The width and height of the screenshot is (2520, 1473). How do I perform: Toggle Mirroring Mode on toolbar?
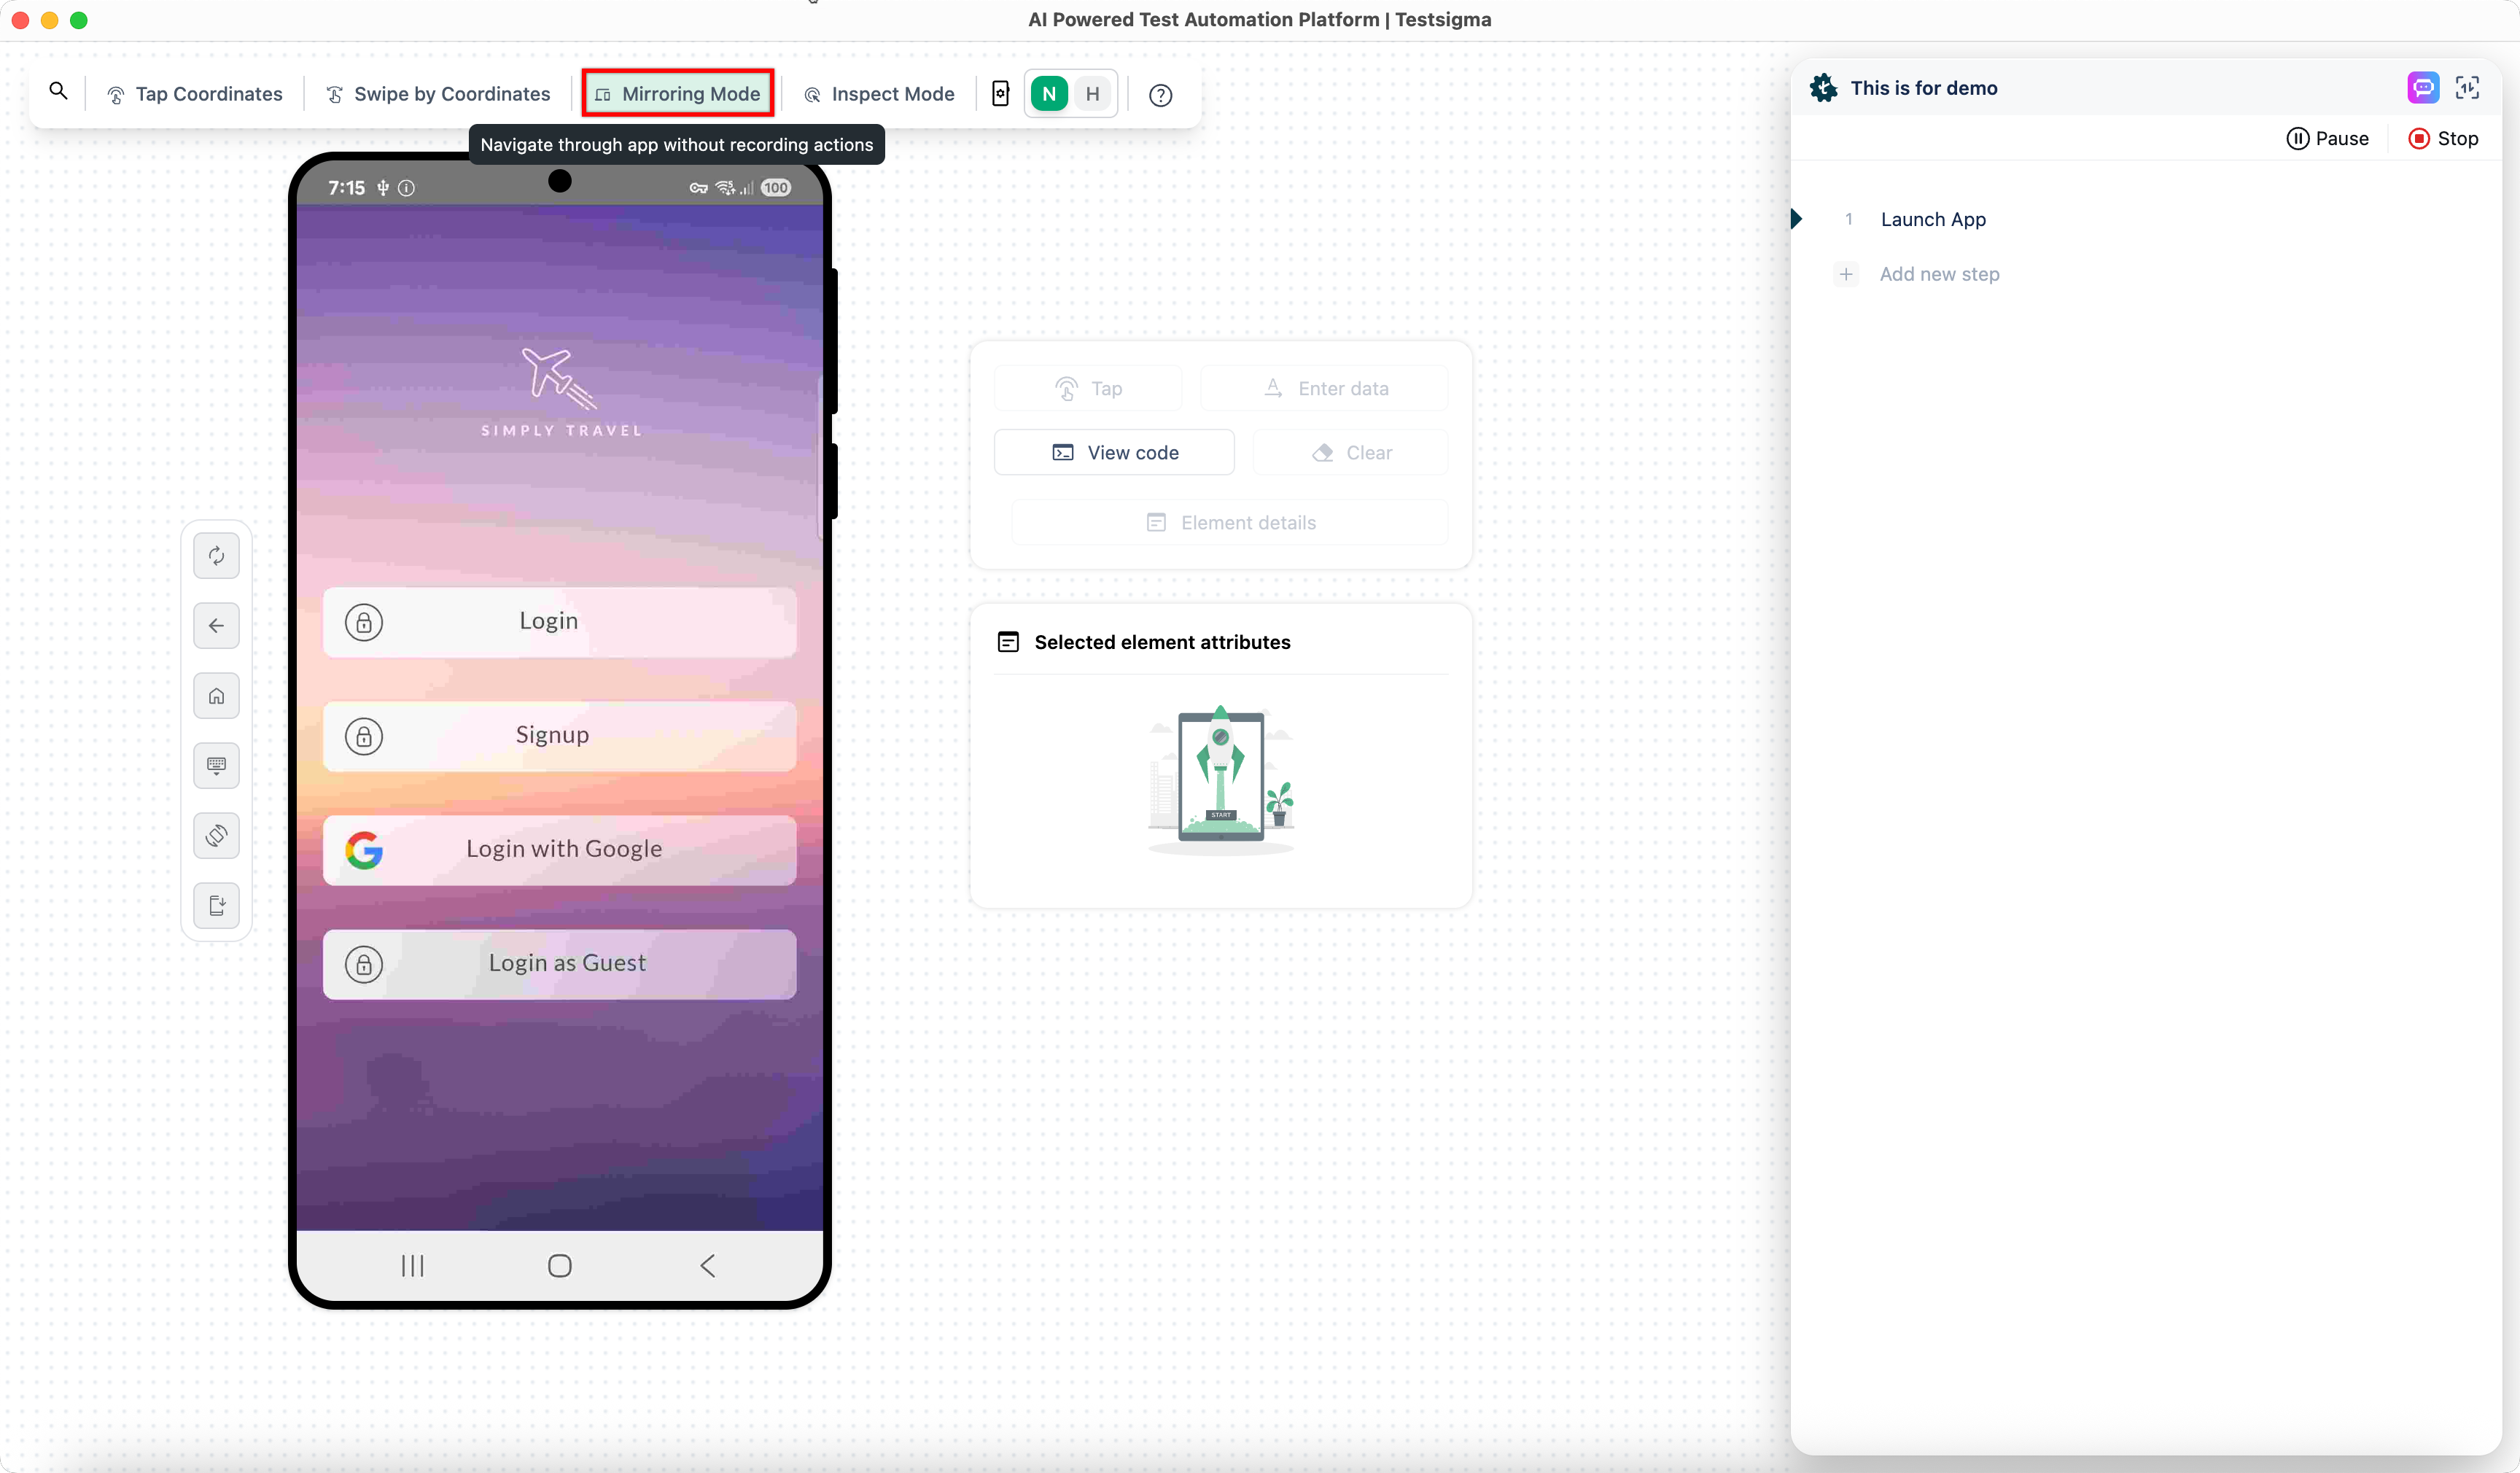click(x=678, y=94)
